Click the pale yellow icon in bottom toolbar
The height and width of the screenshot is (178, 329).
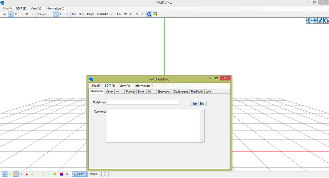click(38, 174)
